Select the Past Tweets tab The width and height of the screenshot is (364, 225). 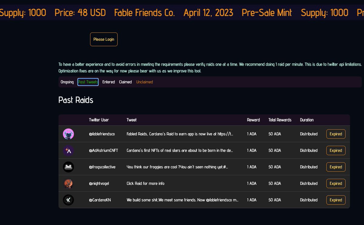coord(88,82)
